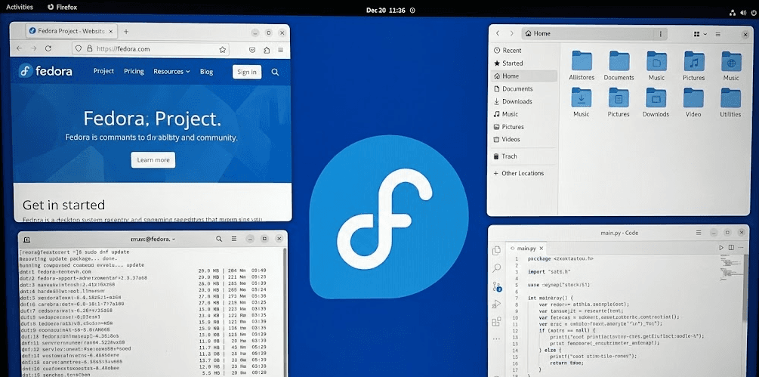759x377 pixels.
Task: Expand the Resources dropdown on Fedora site
Action: [x=171, y=72]
